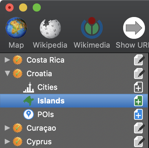This screenshot has height=148, width=149.
Task: Add a new document to Cities
Action: click(x=138, y=87)
